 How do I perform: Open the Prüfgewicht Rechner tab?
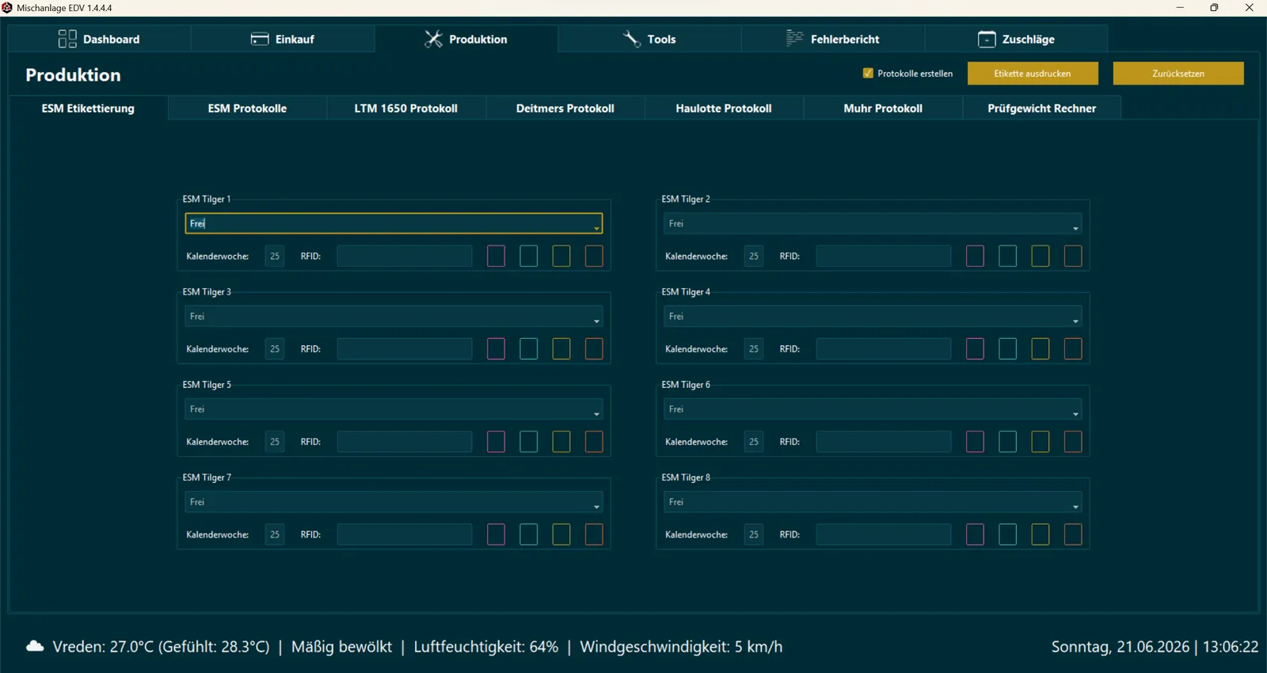[x=1042, y=108]
